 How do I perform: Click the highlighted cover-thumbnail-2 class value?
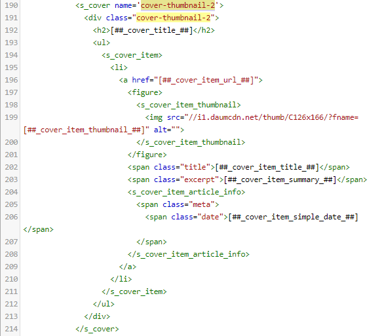(x=173, y=18)
